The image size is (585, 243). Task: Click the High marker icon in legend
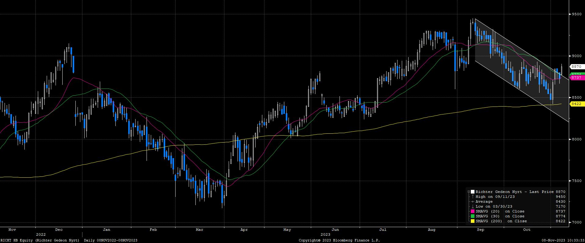473,197
